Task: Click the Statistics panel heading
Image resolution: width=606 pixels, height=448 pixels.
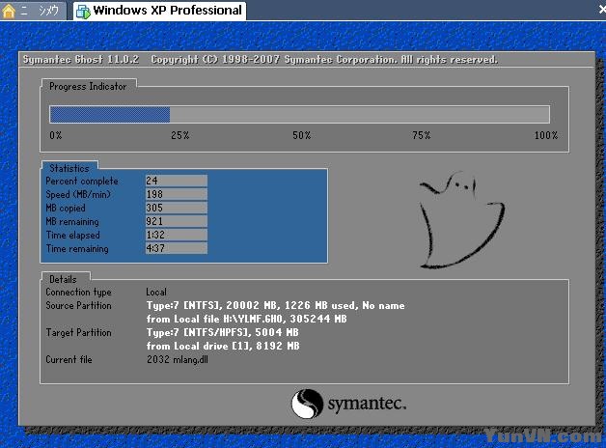Action: (x=69, y=168)
